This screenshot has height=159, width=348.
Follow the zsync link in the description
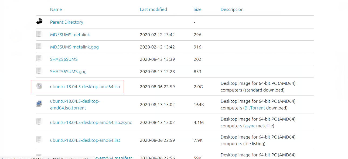click(250, 126)
